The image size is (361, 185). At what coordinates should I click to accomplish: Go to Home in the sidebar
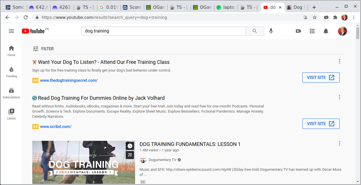tap(11, 51)
